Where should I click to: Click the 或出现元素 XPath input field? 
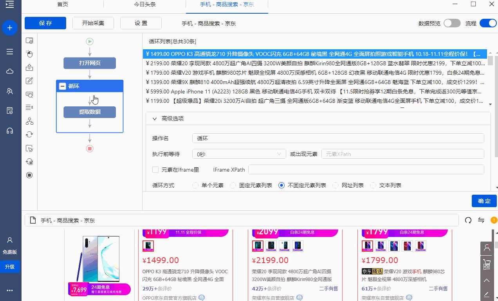coord(403,154)
